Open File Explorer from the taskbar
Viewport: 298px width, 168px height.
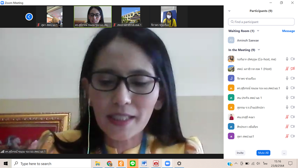point(98,164)
